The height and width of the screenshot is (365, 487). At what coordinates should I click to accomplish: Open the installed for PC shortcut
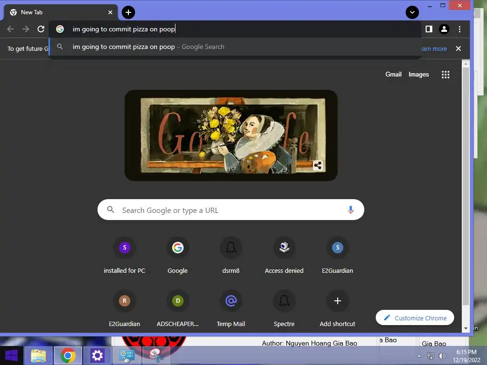[125, 256]
